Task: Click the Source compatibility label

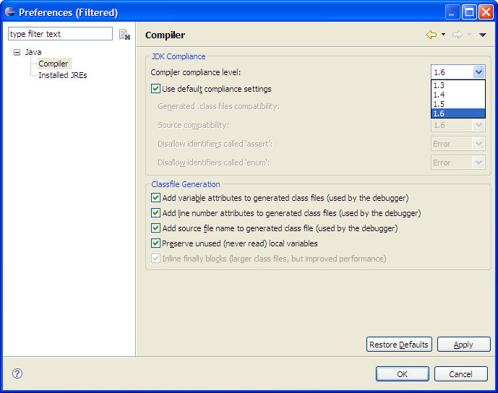Action: pos(193,125)
